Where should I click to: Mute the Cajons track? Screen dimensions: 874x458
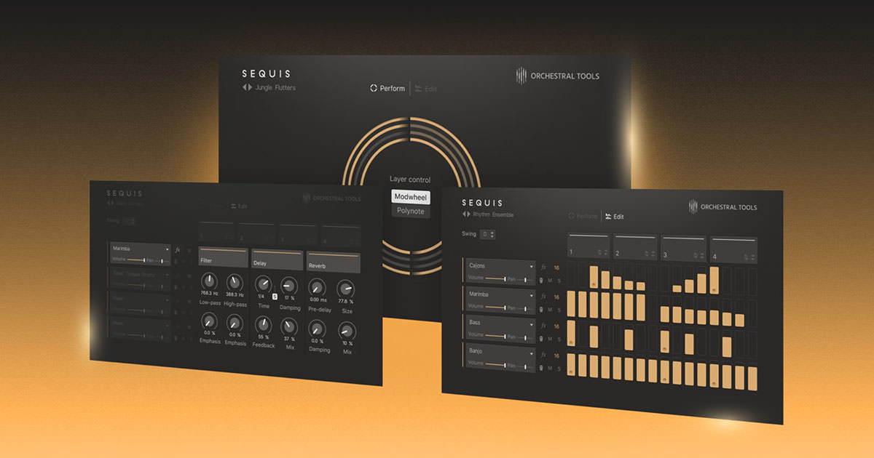tap(551, 279)
